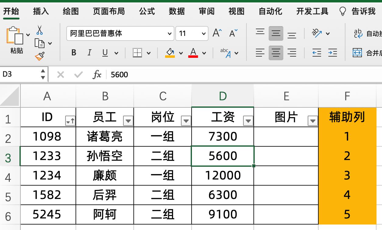This screenshot has width=382, height=230.
Task: Open the fill color bucket tool
Action: [x=170, y=53]
